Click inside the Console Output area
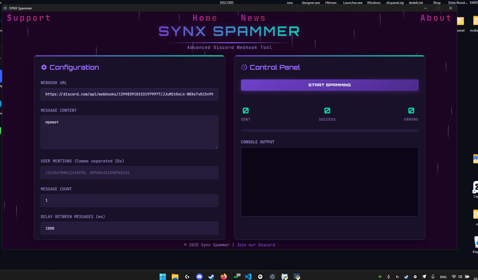Viewport: 478px width, 280px height. 329,182
